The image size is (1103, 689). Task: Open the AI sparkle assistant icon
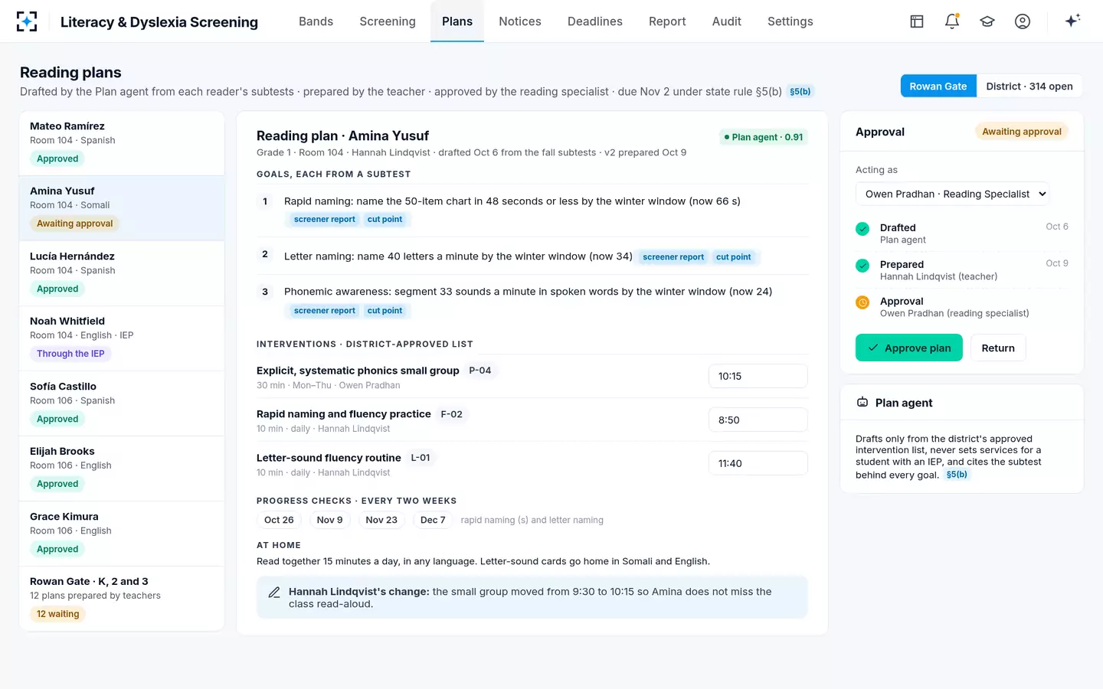click(x=1072, y=21)
